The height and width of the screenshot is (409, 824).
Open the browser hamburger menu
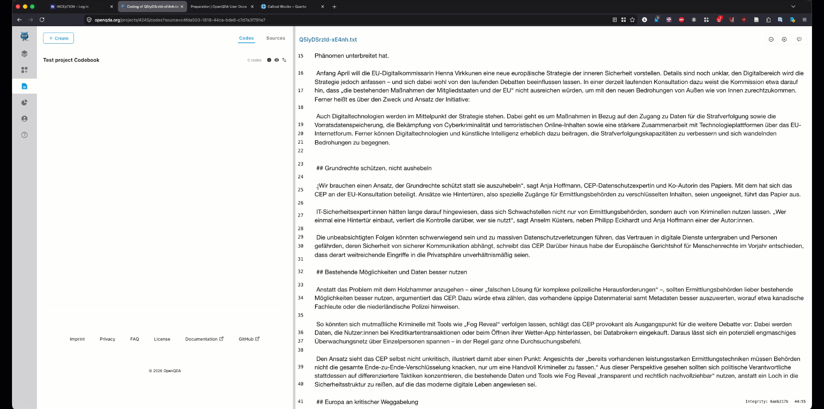pos(804,20)
